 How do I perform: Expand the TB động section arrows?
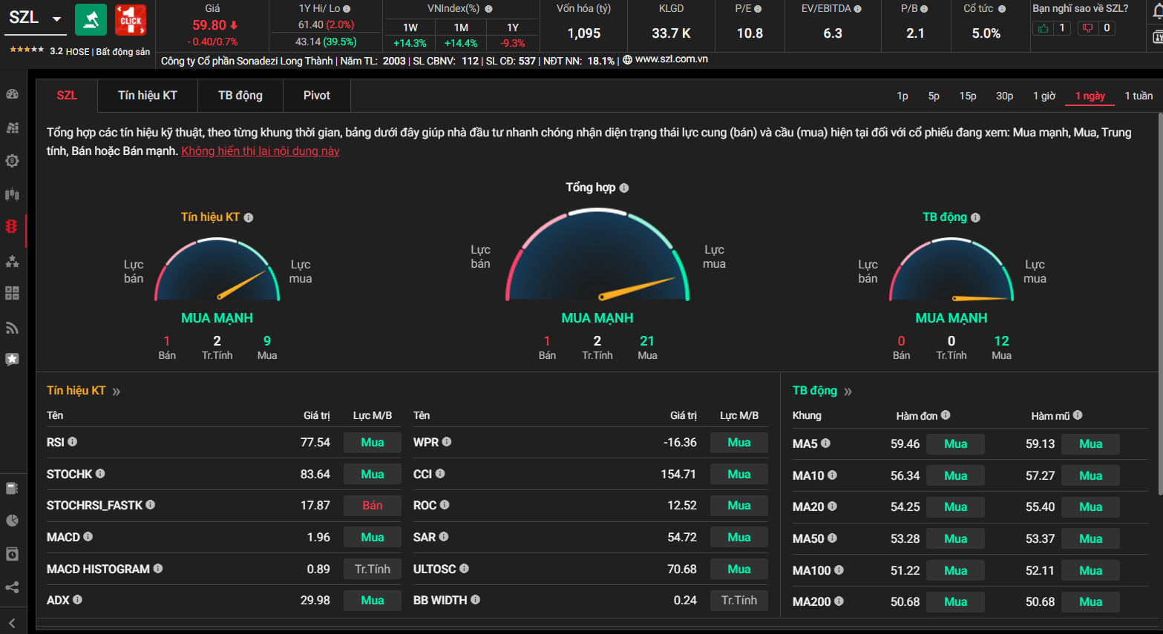848,392
